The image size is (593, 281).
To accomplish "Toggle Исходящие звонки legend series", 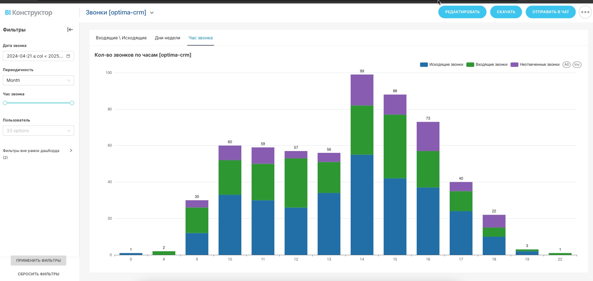I will point(442,65).
